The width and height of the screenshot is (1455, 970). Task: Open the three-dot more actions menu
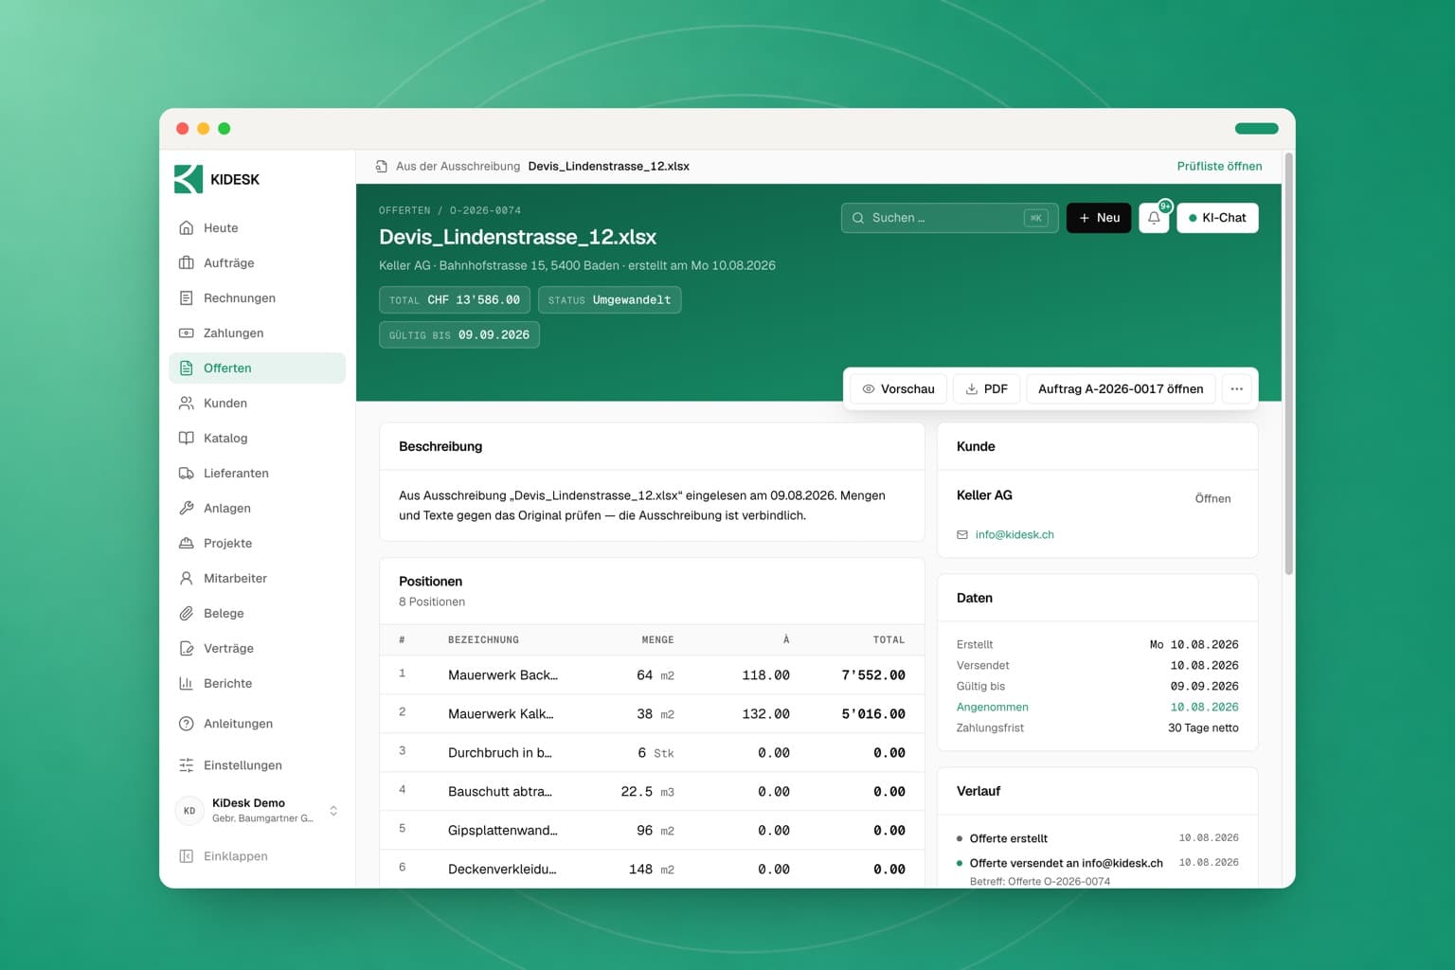pos(1236,389)
